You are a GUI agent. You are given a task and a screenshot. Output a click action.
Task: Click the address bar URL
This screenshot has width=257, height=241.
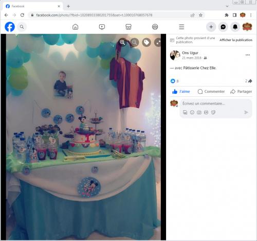point(94,15)
